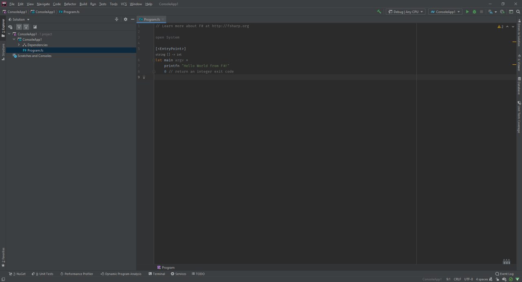
Task: Toggle Show All Files in Explorer
Action: [11, 27]
